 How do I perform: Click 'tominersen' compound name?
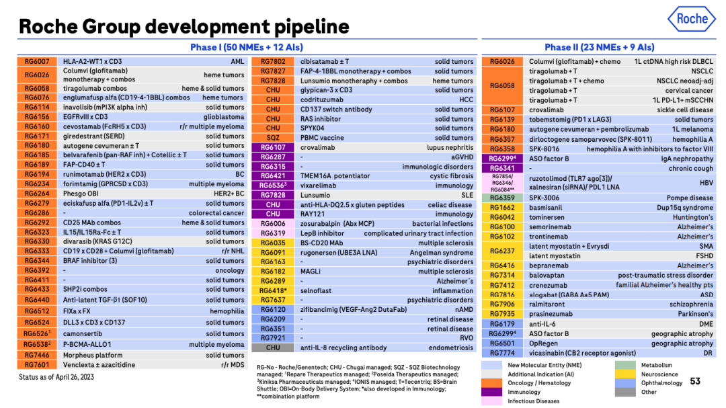[x=547, y=217]
